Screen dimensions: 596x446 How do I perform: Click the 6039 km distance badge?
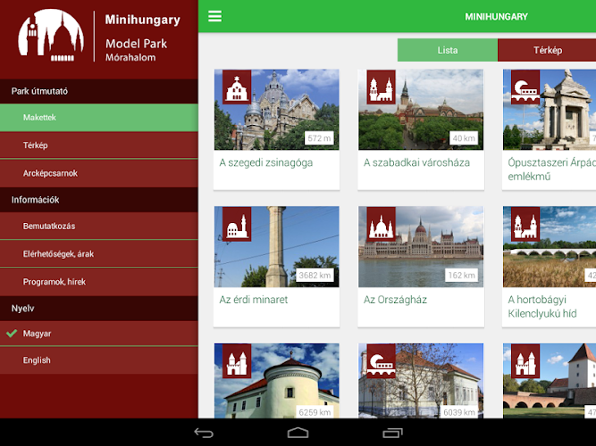[x=459, y=412]
